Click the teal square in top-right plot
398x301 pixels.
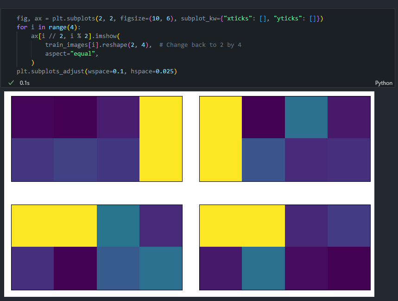tap(306, 117)
